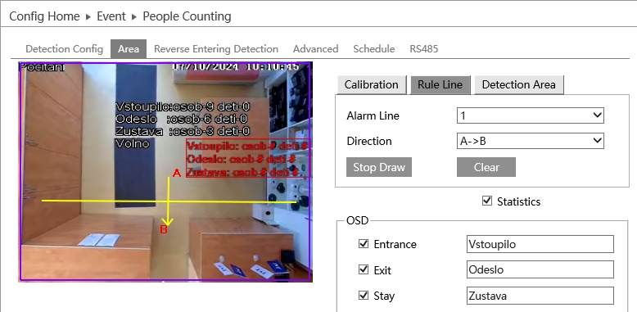
Task: Switch to the Calibration panel
Action: (x=372, y=85)
